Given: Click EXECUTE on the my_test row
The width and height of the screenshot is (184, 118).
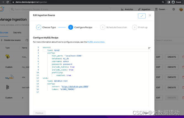Looking at the screenshot, I should pos(172,67).
